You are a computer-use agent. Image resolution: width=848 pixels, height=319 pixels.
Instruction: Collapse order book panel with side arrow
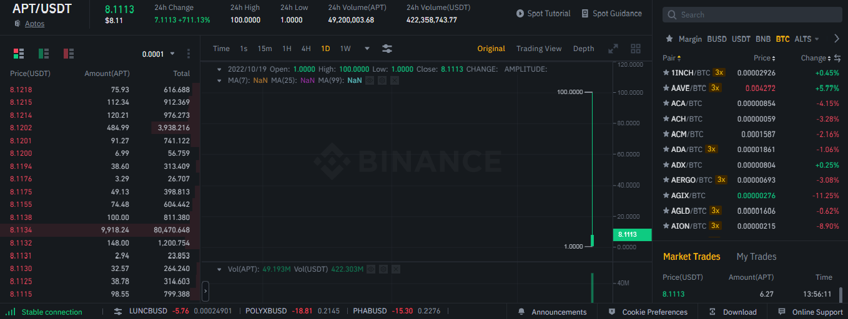click(x=205, y=291)
